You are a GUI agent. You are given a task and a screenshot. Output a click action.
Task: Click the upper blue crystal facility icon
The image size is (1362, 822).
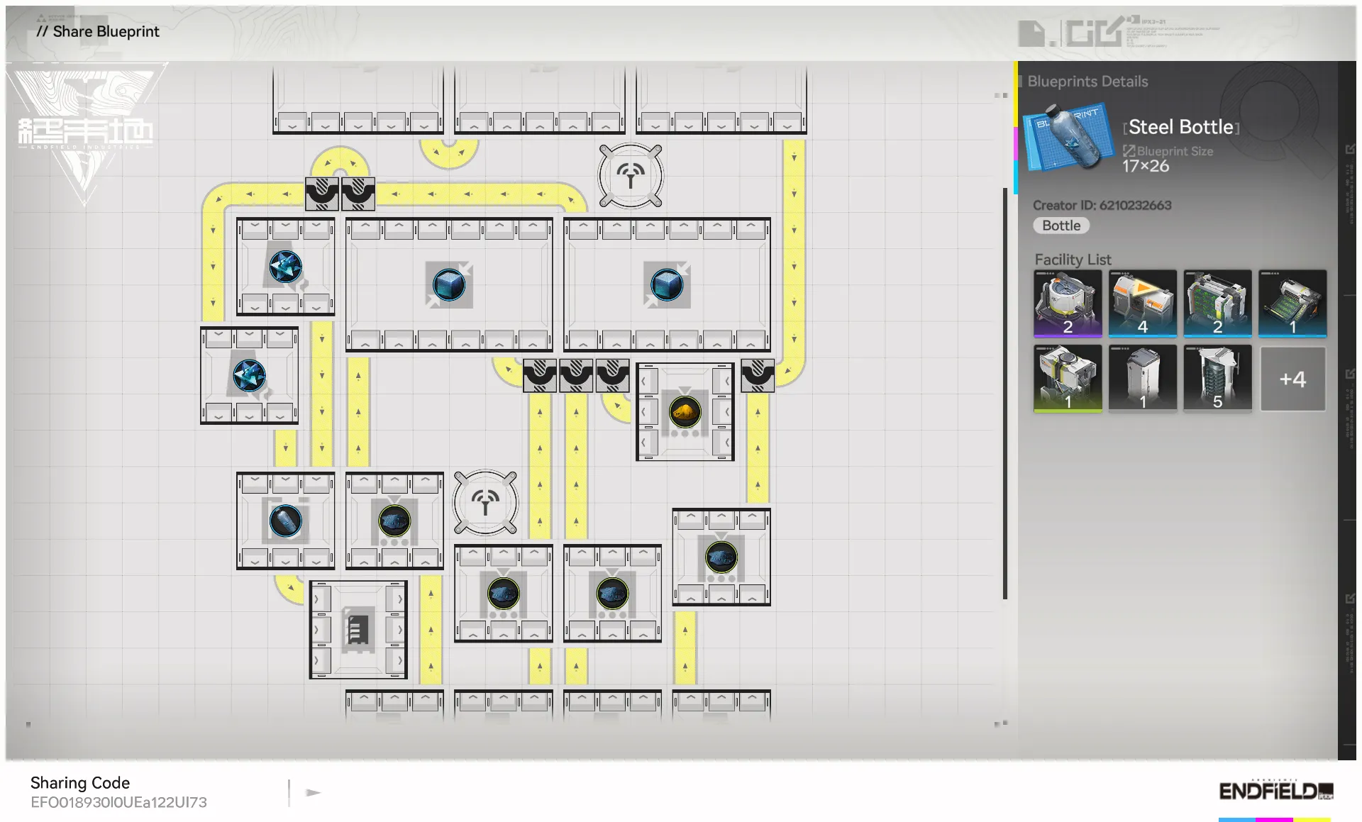tap(285, 267)
